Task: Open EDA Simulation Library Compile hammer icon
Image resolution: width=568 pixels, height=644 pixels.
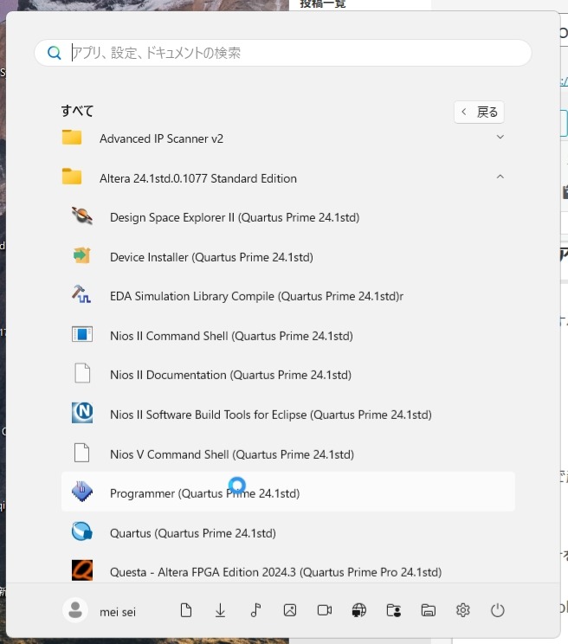Action: pyautogui.click(x=81, y=294)
